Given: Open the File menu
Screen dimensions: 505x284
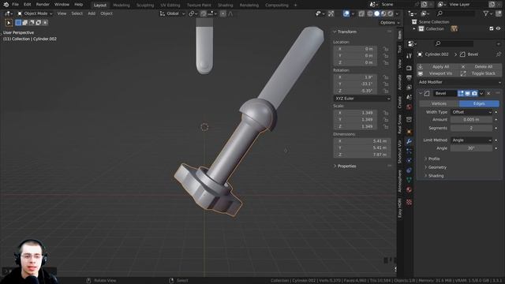Looking at the screenshot, I should point(15,5).
